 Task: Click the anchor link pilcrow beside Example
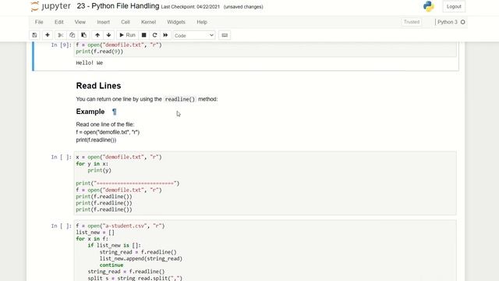pyautogui.click(x=115, y=112)
